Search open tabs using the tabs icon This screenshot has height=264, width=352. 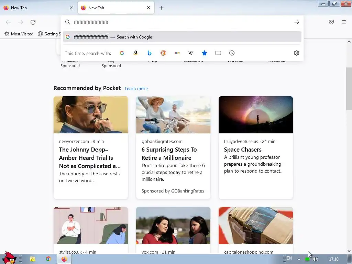pyautogui.click(x=218, y=53)
